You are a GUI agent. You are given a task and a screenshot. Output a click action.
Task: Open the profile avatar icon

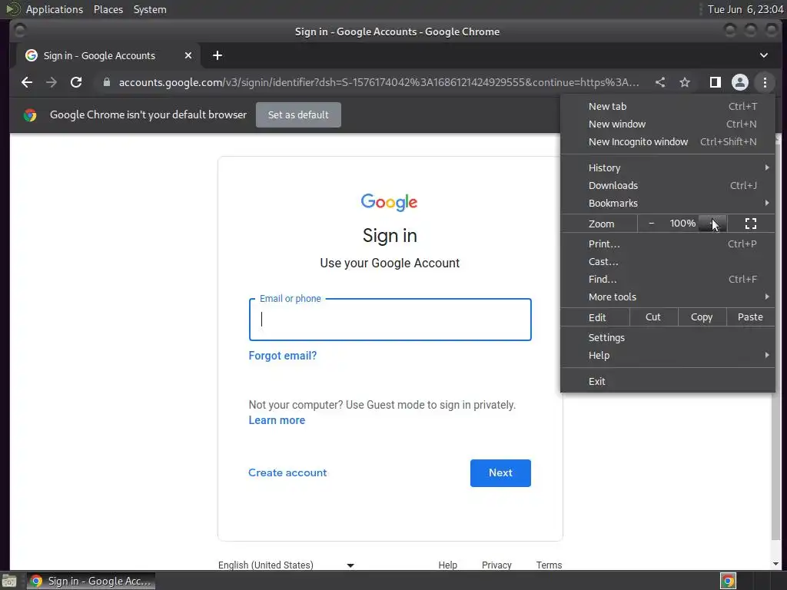pyautogui.click(x=740, y=82)
